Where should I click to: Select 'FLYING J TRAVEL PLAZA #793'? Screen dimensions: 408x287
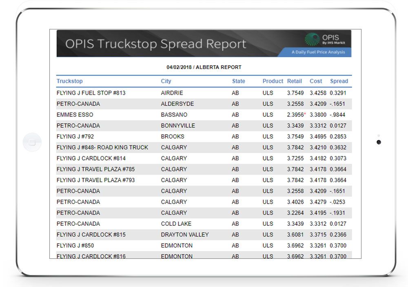click(95, 180)
